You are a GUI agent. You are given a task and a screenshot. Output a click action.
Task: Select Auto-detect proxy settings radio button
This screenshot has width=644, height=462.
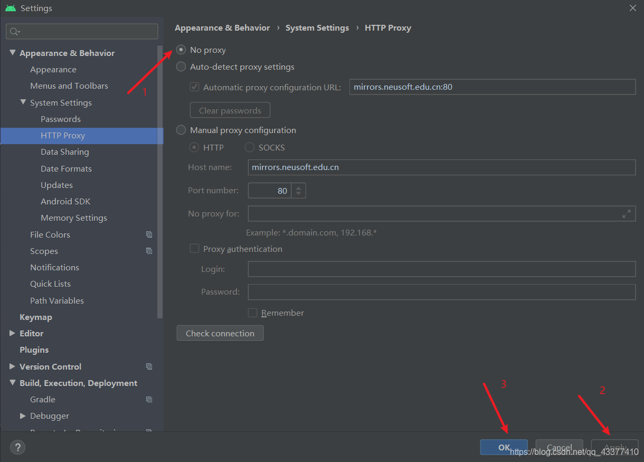click(181, 67)
